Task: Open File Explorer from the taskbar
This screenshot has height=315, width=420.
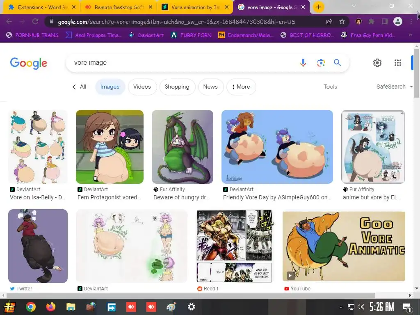Action: (71, 307)
